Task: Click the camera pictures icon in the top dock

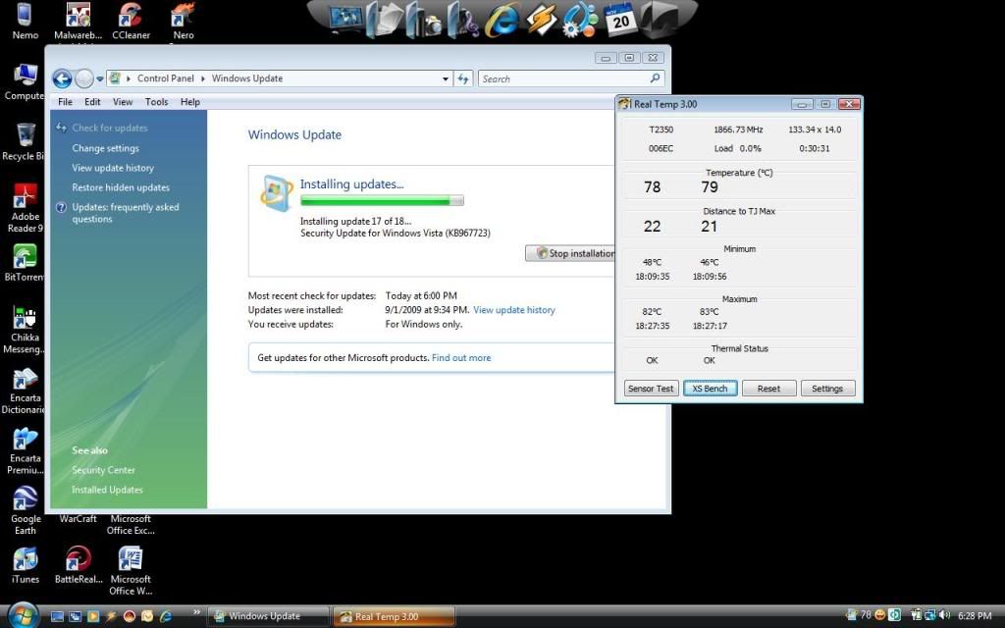Action: coord(424,20)
